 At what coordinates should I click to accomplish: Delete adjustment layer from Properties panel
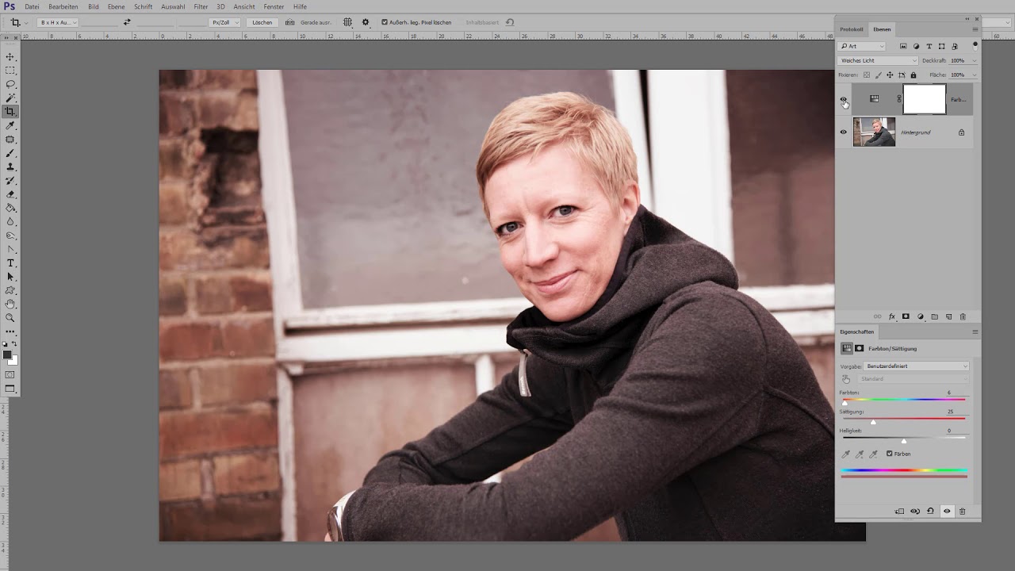coord(963,512)
